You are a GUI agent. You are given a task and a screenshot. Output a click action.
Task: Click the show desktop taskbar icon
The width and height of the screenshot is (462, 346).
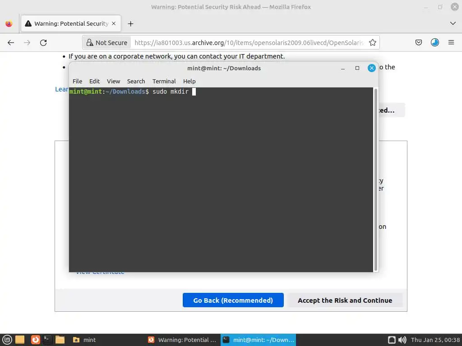(20, 340)
